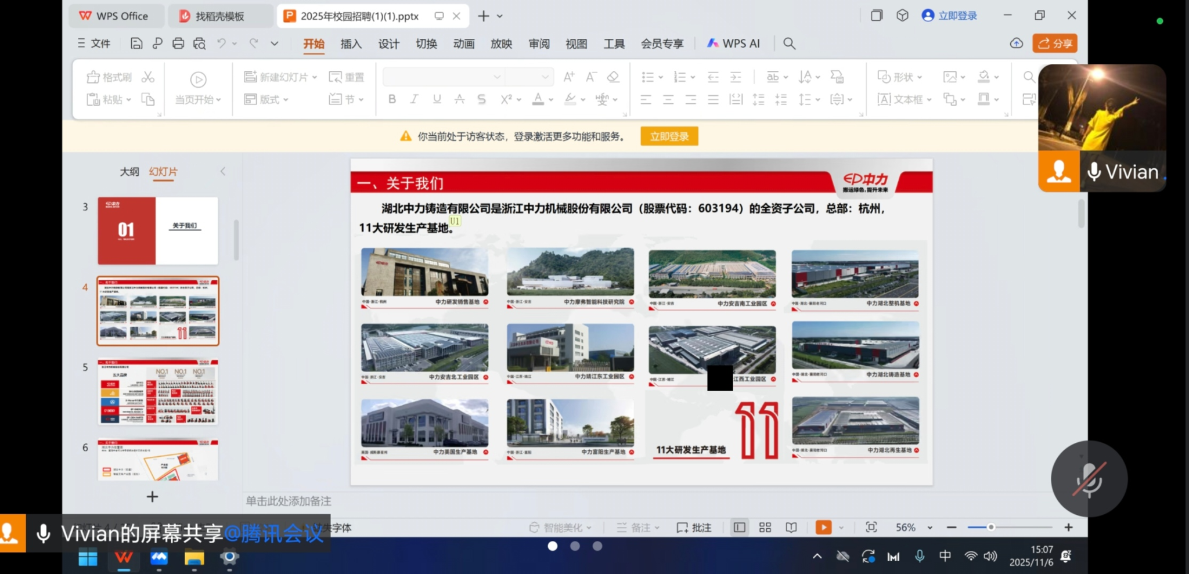Open the 插入 ribbon tab
1189x574 pixels.
(351, 44)
